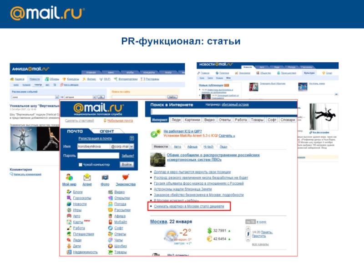
Task: Click the Войти login button
Action: click(127, 164)
